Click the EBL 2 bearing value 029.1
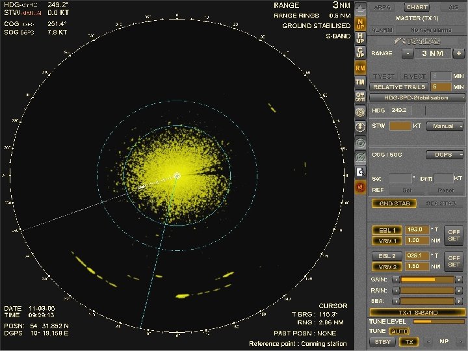 [417, 256]
